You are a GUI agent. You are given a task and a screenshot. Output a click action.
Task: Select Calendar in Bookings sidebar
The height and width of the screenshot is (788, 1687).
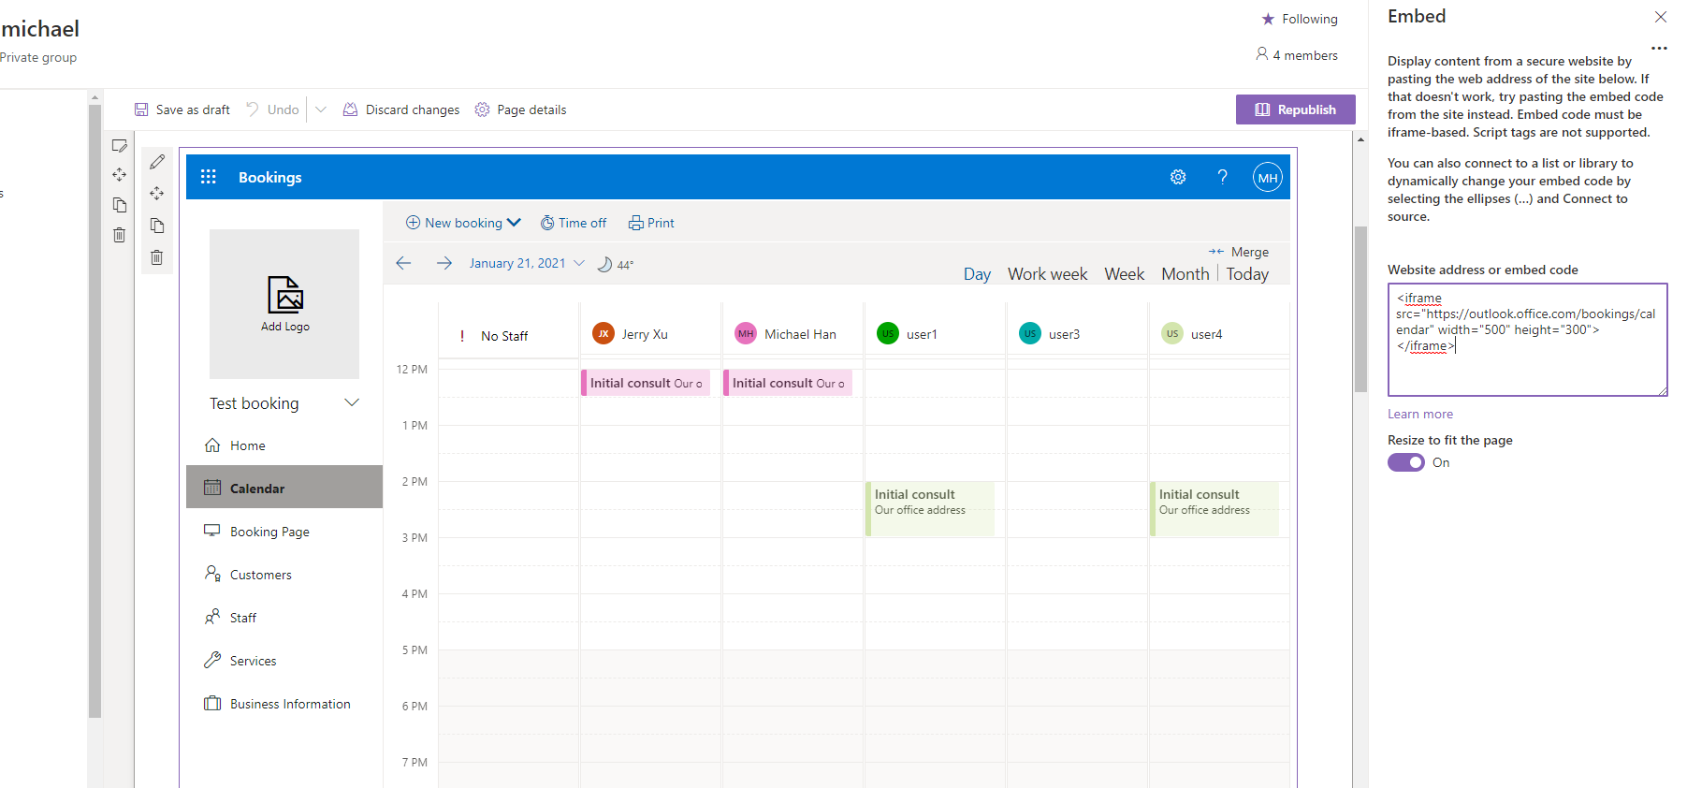pos(284,488)
